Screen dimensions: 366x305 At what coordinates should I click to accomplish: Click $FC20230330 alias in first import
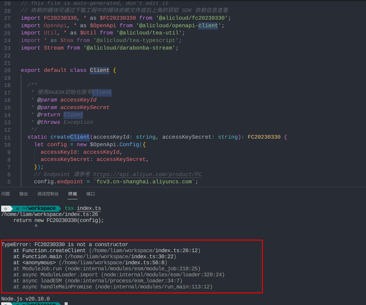(118, 18)
